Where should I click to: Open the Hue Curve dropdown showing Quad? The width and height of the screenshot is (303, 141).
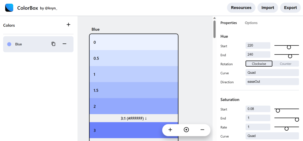[x=272, y=73]
